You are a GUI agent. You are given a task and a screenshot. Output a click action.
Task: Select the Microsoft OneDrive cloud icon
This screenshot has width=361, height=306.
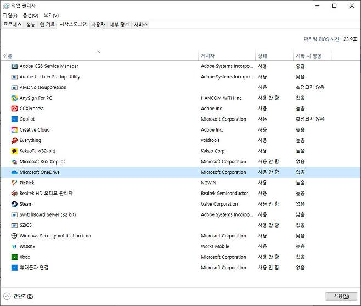[x=14, y=172]
